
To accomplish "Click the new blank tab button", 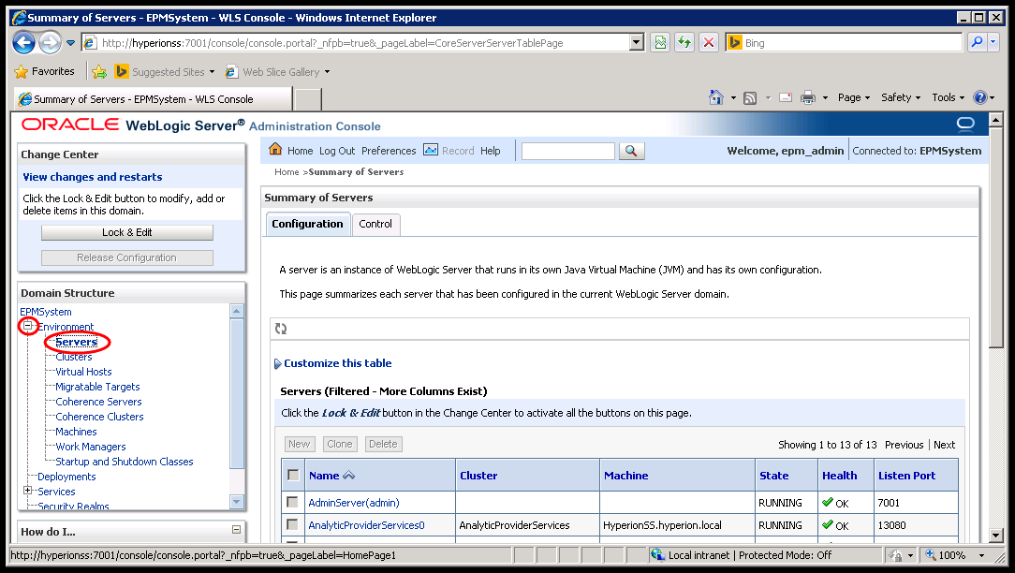I will pyautogui.click(x=308, y=99).
